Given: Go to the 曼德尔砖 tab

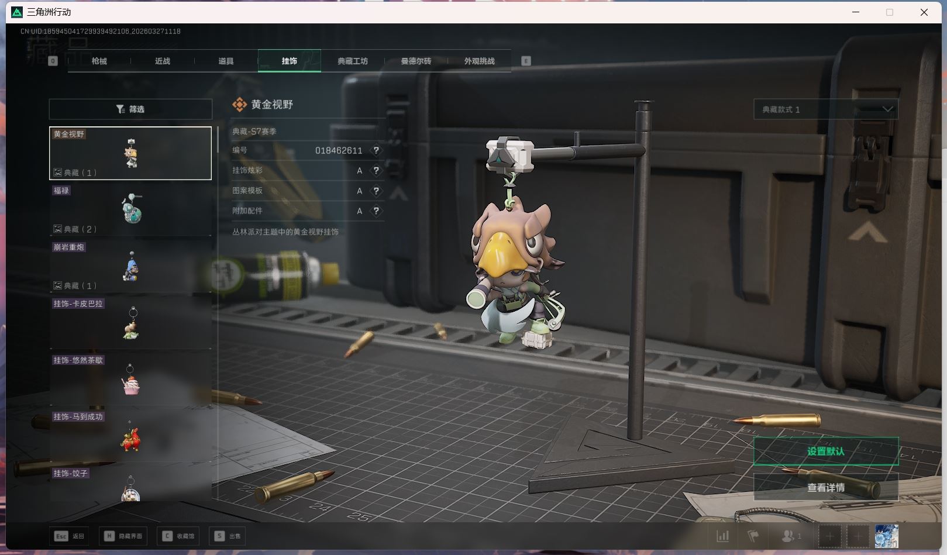Looking at the screenshot, I should tap(416, 61).
